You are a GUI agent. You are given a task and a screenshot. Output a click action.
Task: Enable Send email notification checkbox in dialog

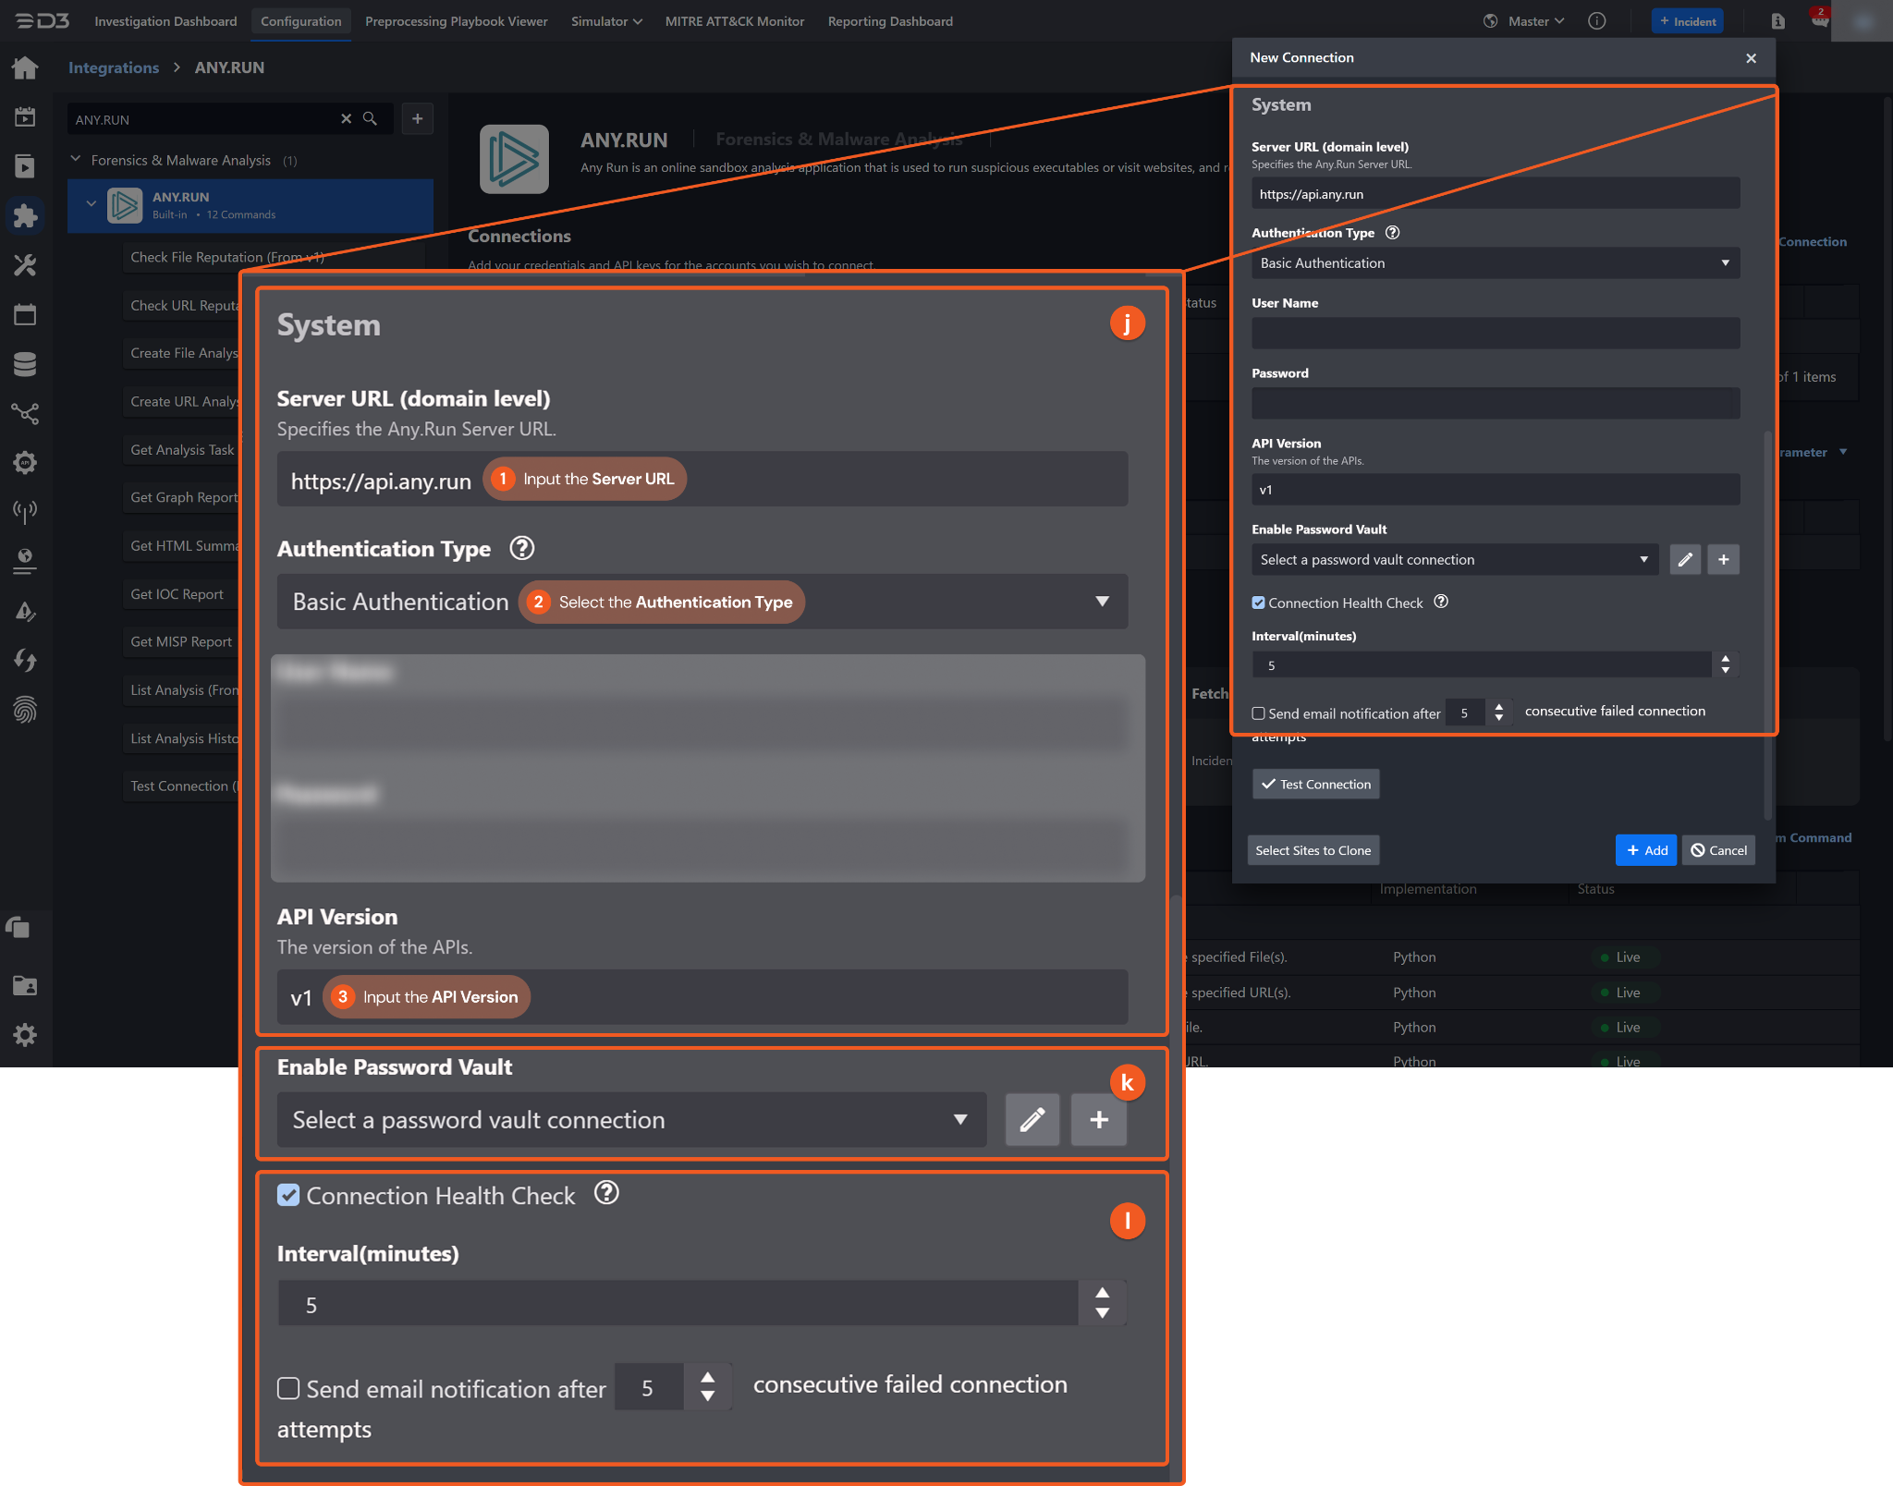(x=1258, y=713)
